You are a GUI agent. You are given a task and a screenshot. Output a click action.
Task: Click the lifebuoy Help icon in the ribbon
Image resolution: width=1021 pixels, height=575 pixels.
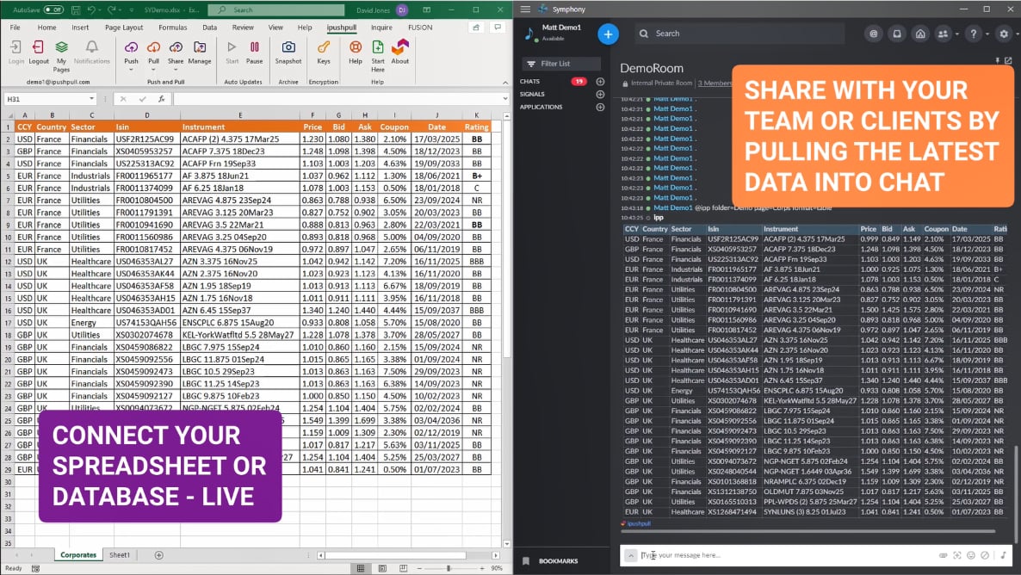click(356, 46)
